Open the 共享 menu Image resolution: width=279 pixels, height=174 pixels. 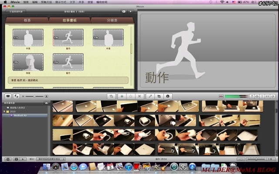(x=82, y=2)
